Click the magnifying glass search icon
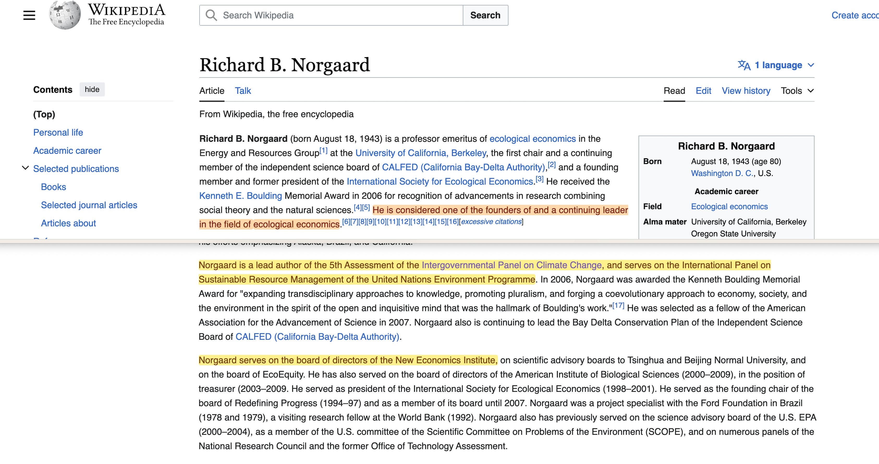 click(x=211, y=15)
